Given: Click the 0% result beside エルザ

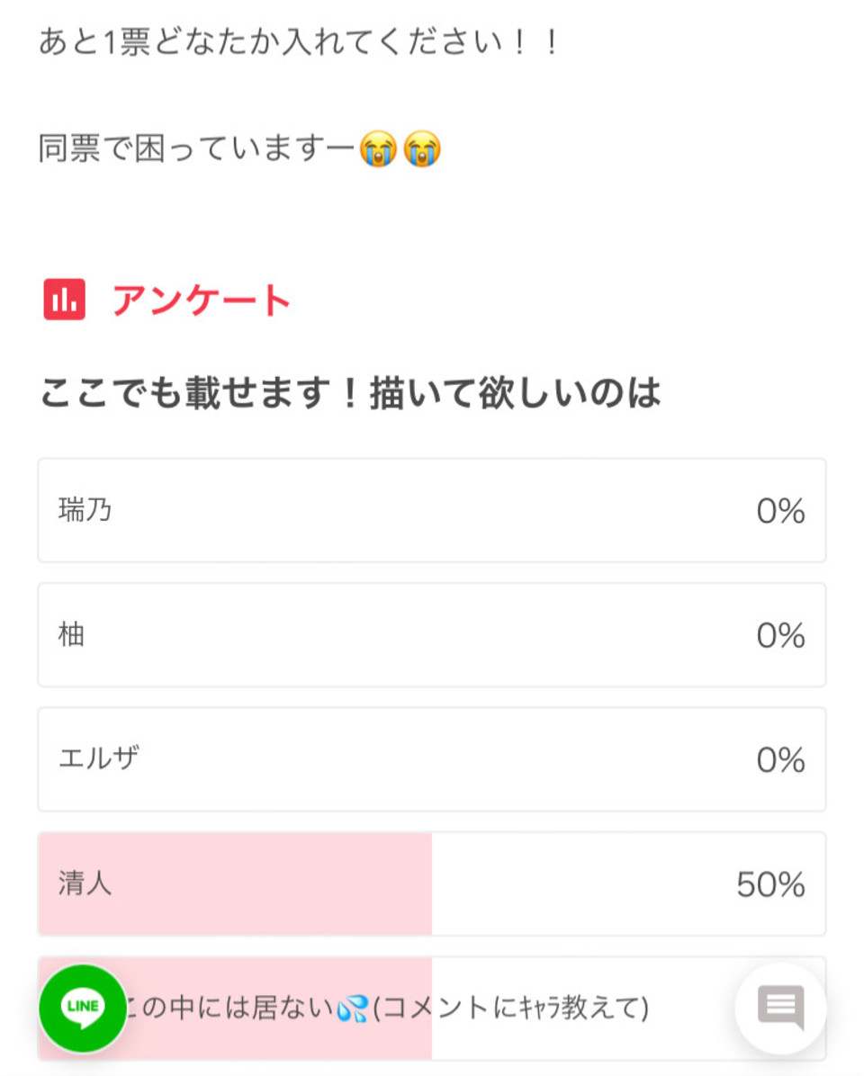Looking at the screenshot, I should click(x=781, y=760).
